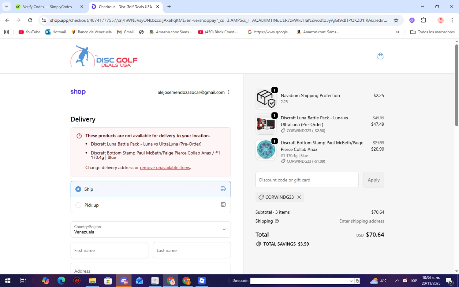Click the Total amount $70.64
Image resolution: width=459 pixels, height=287 pixels.
click(x=375, y=235)
